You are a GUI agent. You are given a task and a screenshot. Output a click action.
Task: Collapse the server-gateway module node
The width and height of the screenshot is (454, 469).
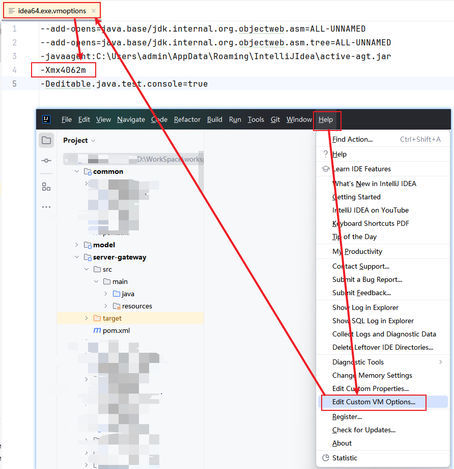77,257
